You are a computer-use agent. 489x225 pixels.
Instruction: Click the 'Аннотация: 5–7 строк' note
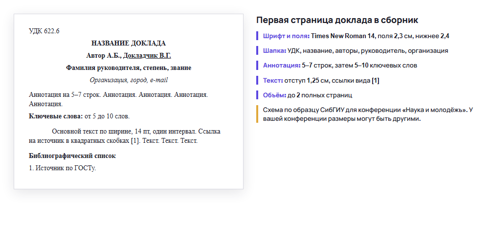[x=337, y=66]
